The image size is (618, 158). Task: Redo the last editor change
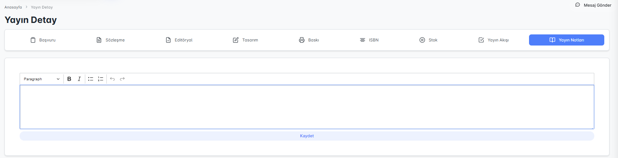[122, 79]
